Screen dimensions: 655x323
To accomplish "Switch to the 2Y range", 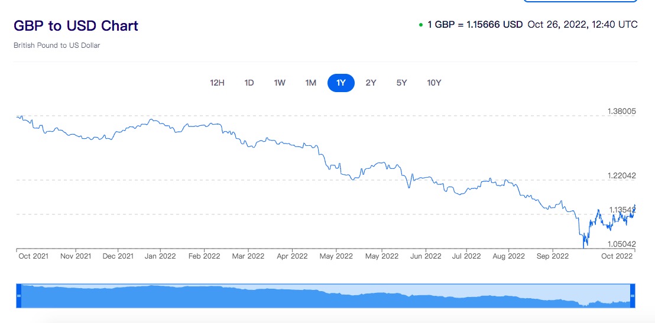I will tap(371, 83).
